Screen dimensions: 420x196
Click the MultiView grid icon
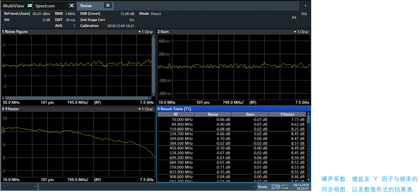tap(30, 6)
